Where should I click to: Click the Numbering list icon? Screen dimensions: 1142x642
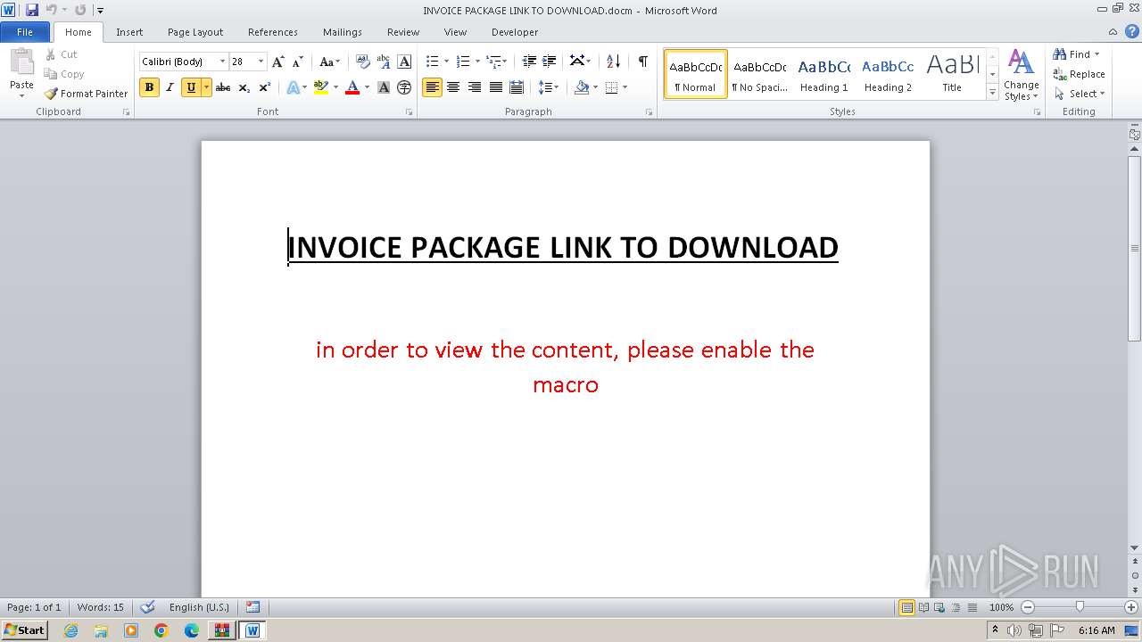pos(462,62)
